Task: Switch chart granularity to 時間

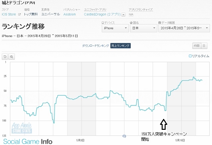Action: click(197, 46)
